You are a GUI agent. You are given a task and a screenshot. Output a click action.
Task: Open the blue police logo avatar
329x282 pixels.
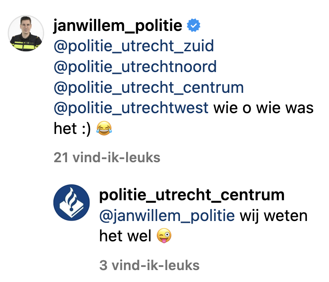click(x=71, y=203)
